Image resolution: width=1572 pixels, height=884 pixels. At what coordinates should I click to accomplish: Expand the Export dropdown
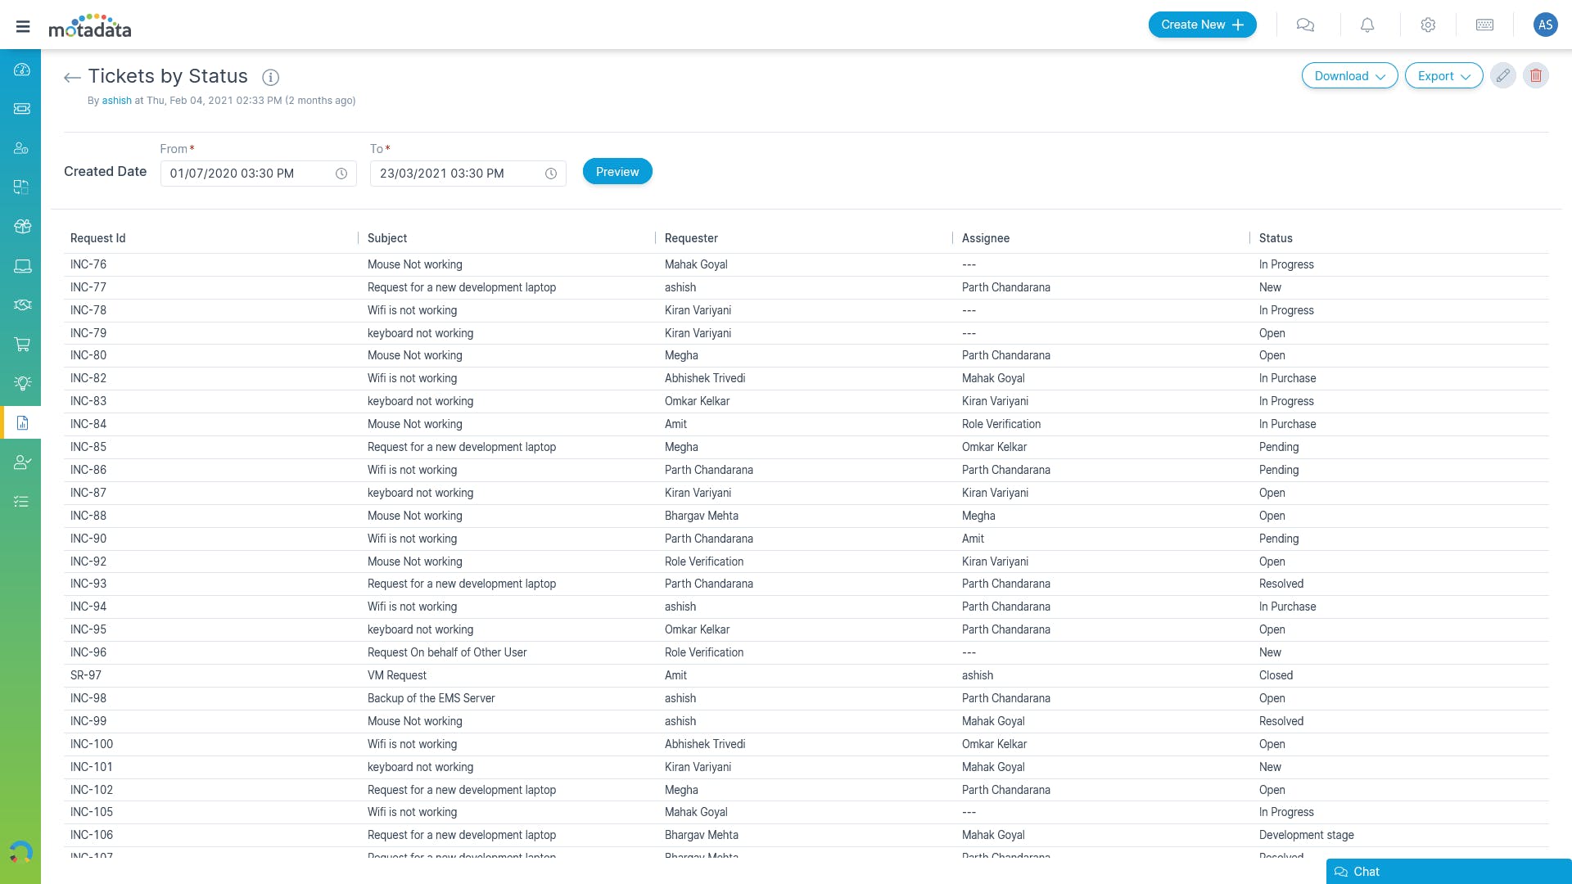point(1443,76)
